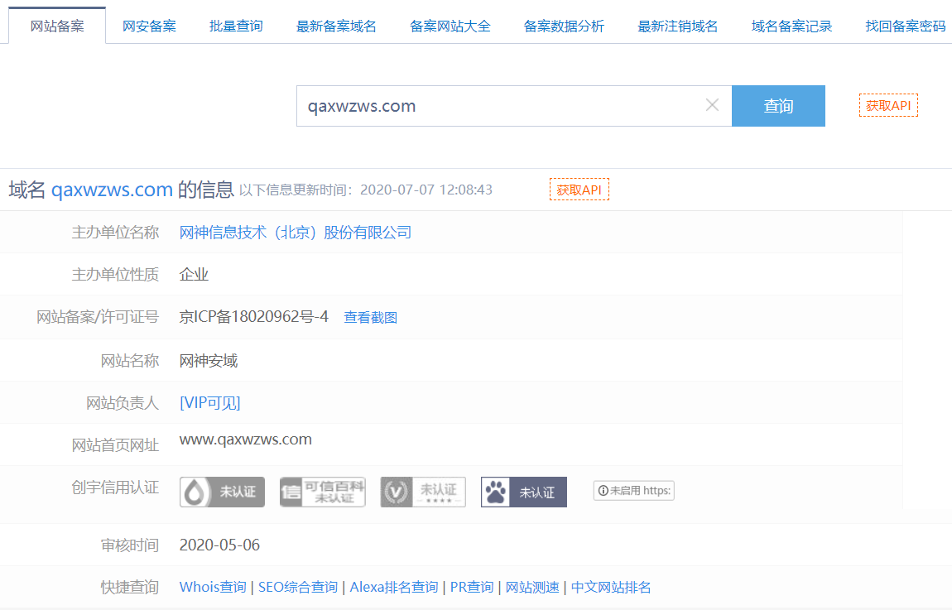Viewport: 952px width, 610px height.
Task: Click 获取API beside the update time
Action: 579,190
